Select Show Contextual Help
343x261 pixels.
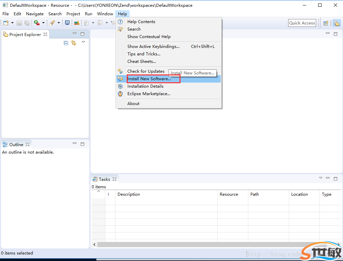tap(169, 36)
